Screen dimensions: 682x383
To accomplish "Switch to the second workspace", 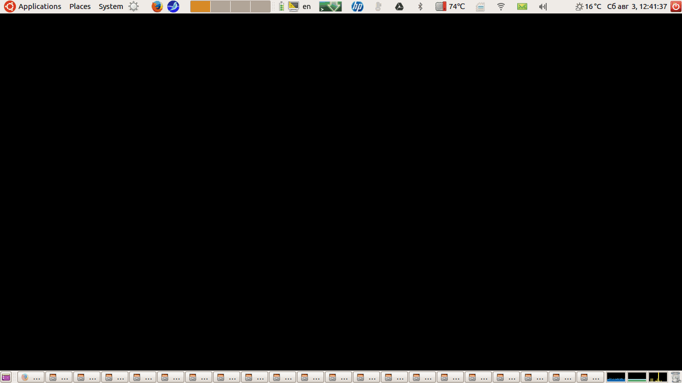I will tap(220, 6).
